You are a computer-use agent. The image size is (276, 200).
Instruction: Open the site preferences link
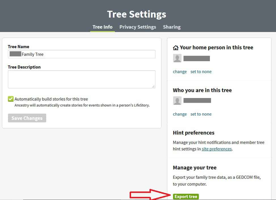point(217,149)
